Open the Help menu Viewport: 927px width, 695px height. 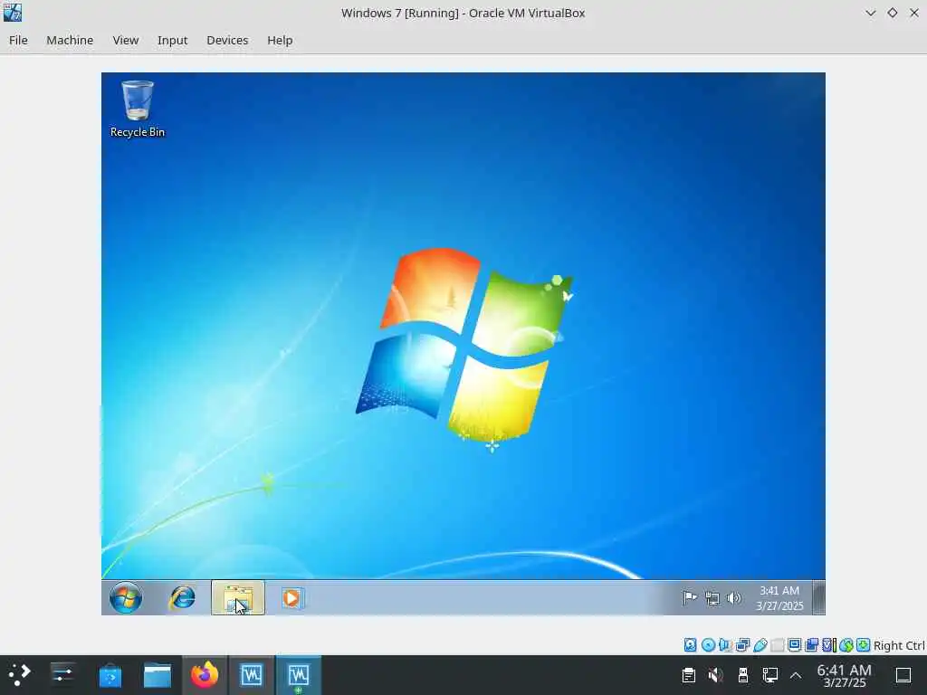click(x=280, y=40)
